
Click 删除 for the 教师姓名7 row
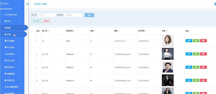[204, 67]
